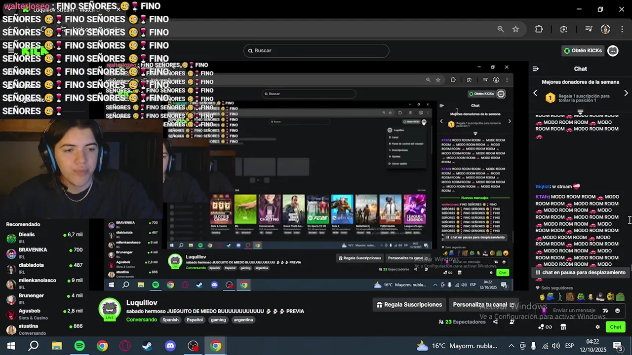Insert the green Pepe frog quick emote
The image size is (632, 355).
tap(581, 297)
